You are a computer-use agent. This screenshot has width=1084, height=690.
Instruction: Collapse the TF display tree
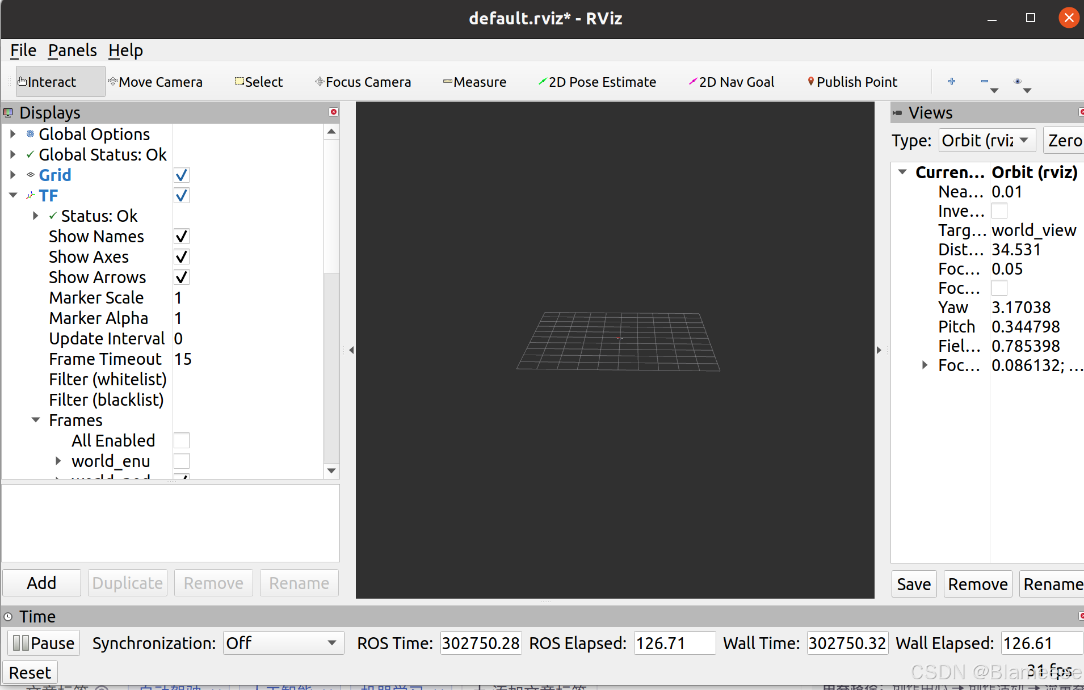[x=12, y=195]
